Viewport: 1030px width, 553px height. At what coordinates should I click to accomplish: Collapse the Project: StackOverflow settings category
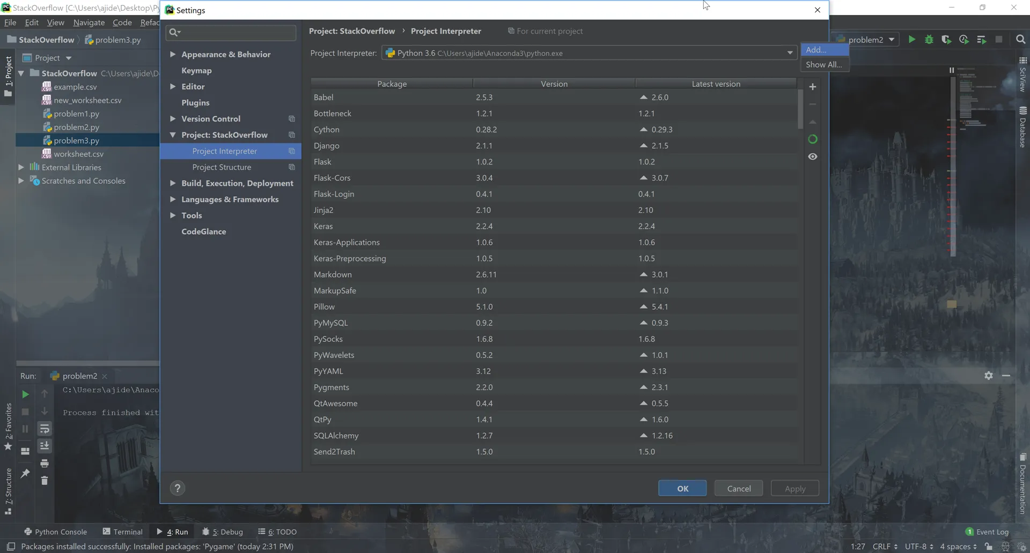[173, 134]
